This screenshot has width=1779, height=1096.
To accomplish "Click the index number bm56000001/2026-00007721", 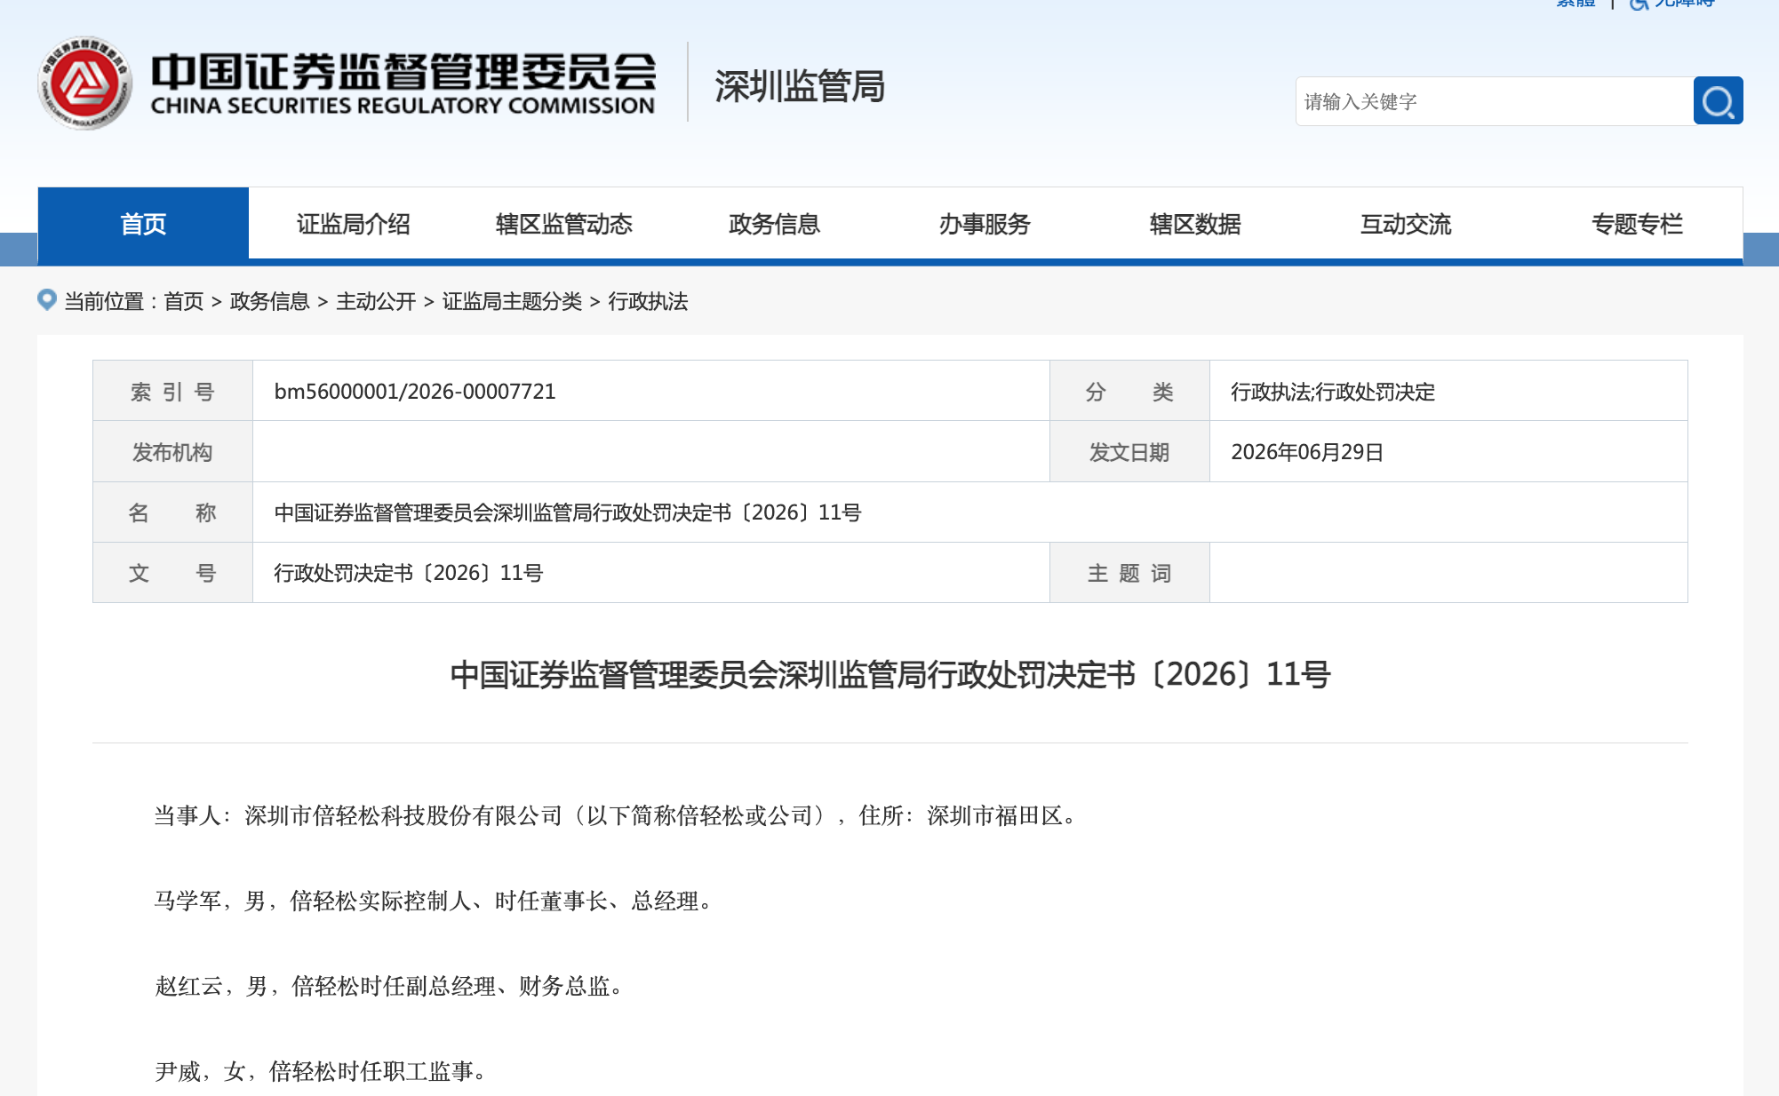I will tap(415, 392).
